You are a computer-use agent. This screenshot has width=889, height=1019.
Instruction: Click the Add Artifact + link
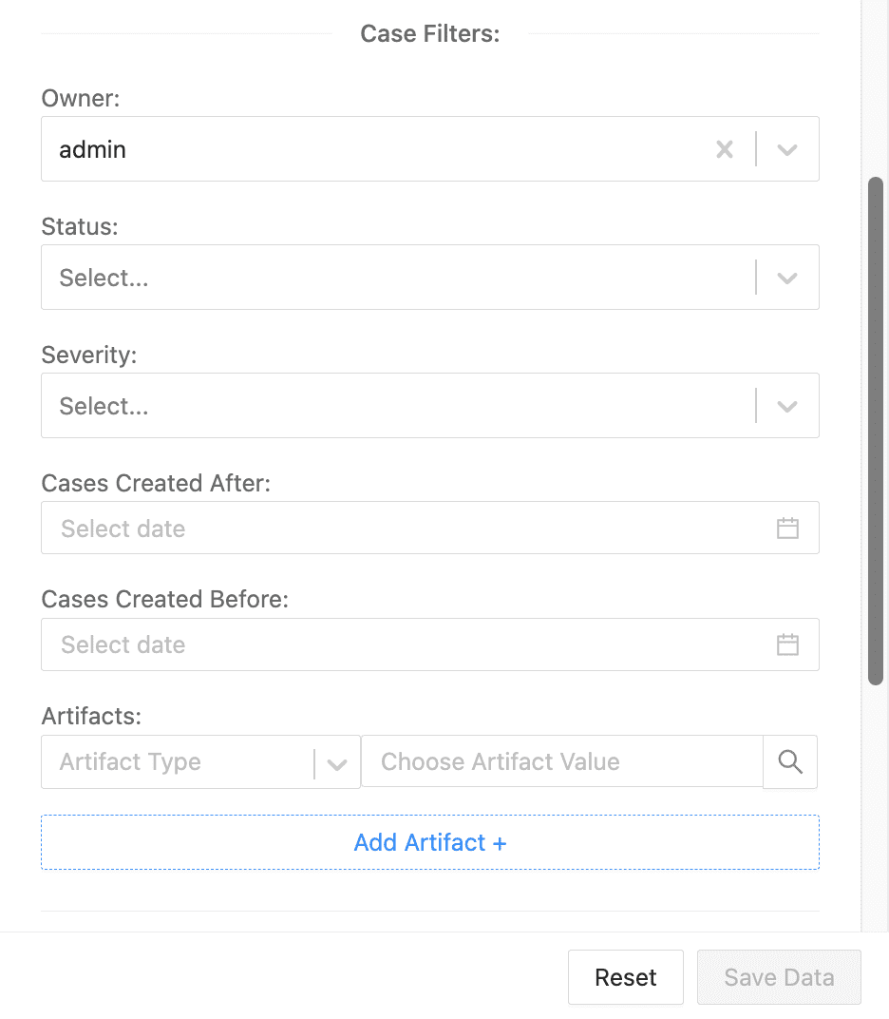point(429,842)
